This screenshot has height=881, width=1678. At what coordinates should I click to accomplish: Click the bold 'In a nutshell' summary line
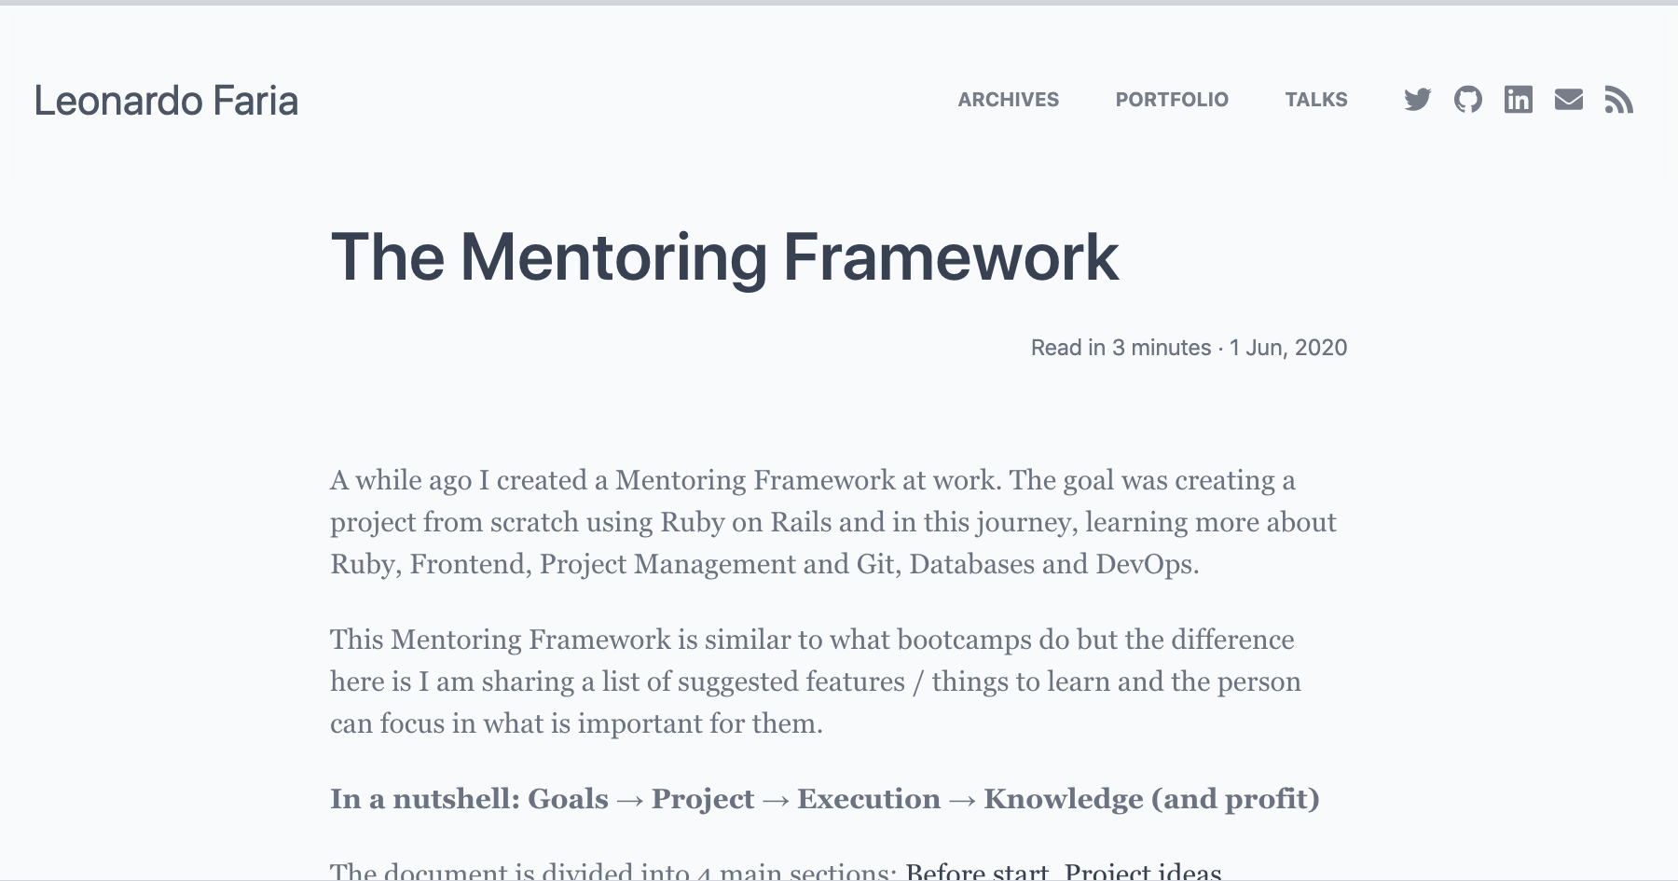(824, 799)
